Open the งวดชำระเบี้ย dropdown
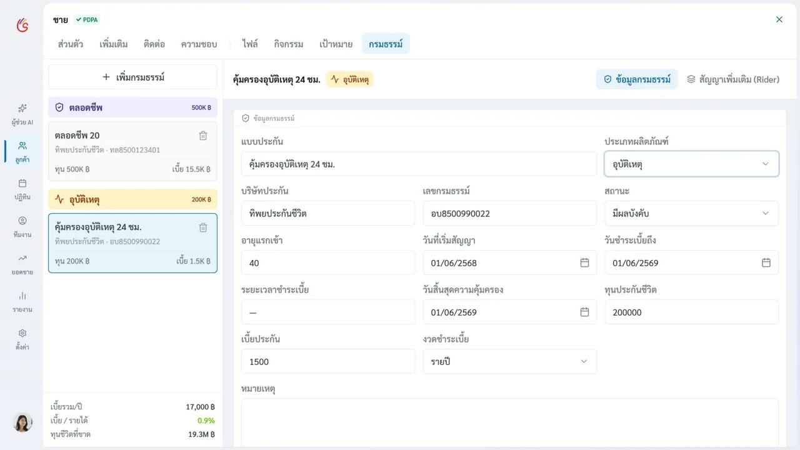The image size is (800, 450). point(510,361)
